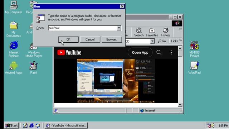Launch Internet Explorer desktop icon
The height and width of the screenshot is (129, 229).
pyautogui.click(x=14, y=49)
